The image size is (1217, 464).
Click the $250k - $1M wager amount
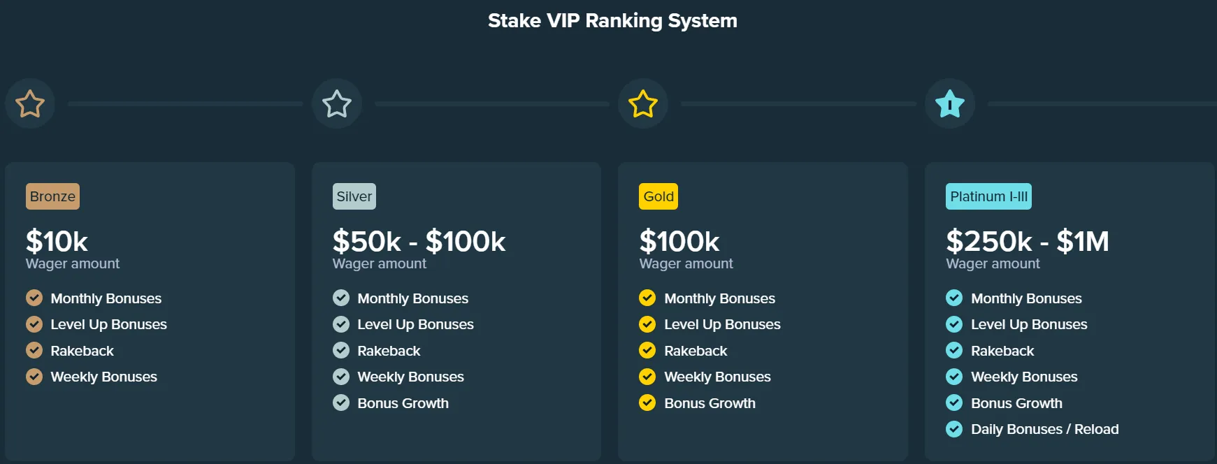click(1027, 242)
